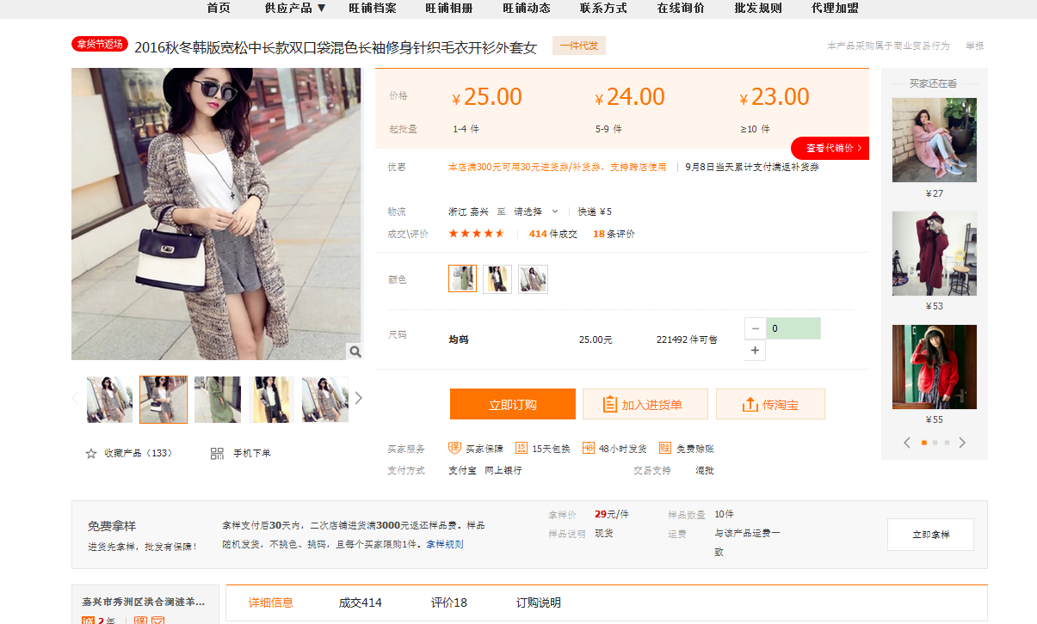Go to previous recommended items page
1037x624 pixels.
pos(907,443)
